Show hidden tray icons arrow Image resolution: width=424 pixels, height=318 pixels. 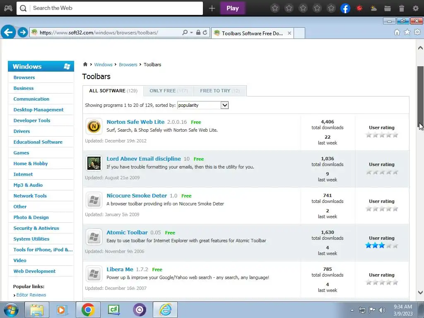[352, 310]
